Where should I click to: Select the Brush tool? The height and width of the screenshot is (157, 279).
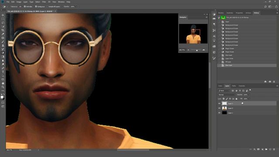click(3, 41)
